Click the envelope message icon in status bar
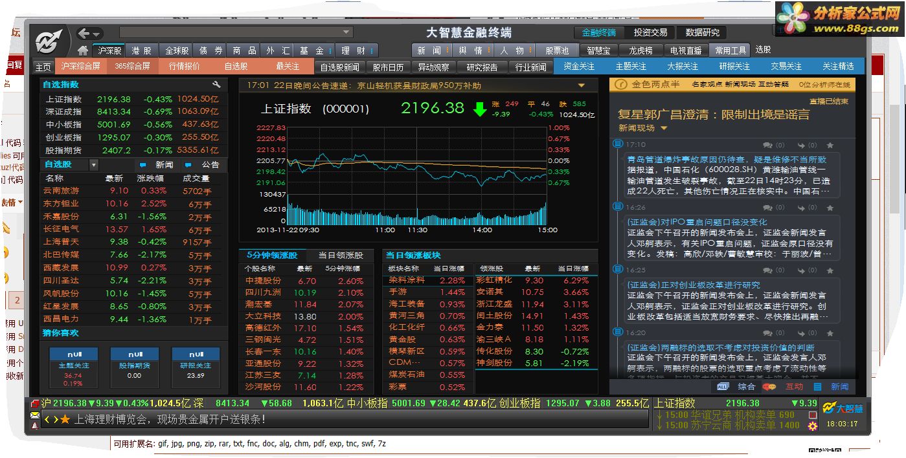 point(35,416)
